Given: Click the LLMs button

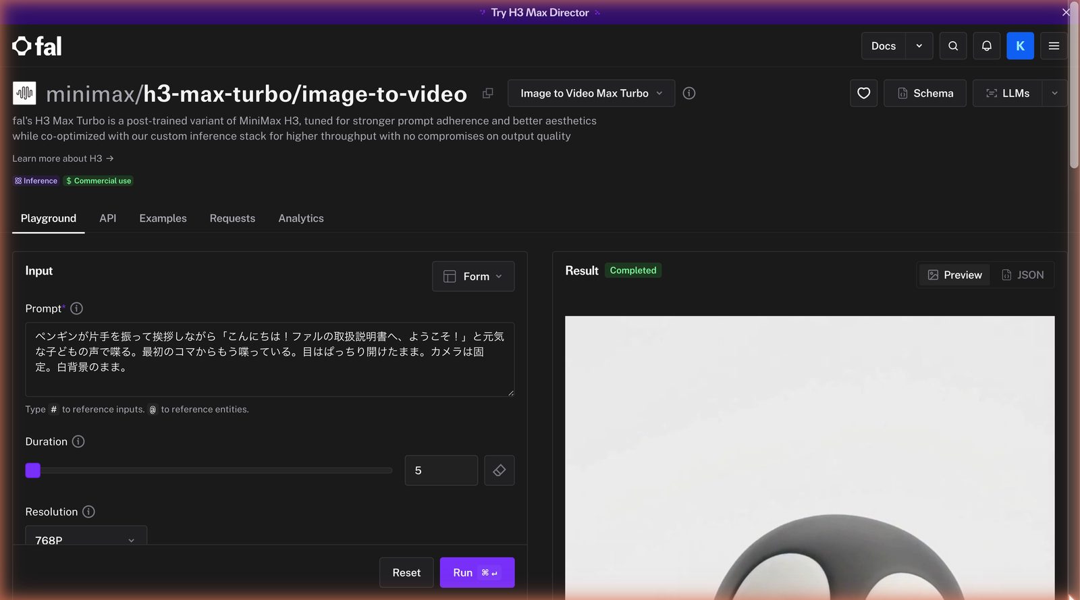Looking at the screenshot, I should [x=1008, y=93].
